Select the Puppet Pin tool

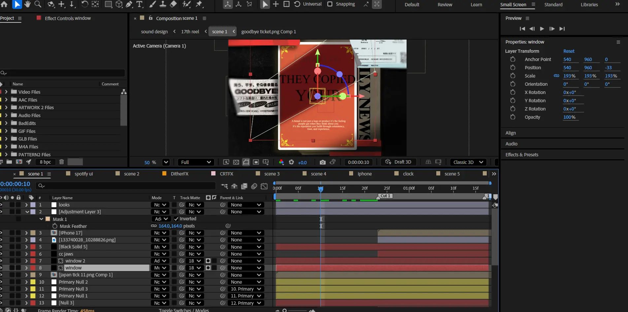click(x=199, y=4)
